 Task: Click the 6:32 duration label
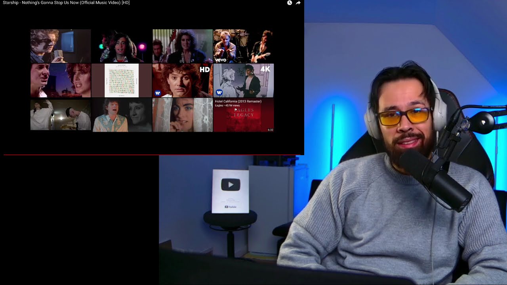pos(271,130)
